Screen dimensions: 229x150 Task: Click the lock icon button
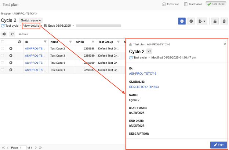tap(215, 21)
